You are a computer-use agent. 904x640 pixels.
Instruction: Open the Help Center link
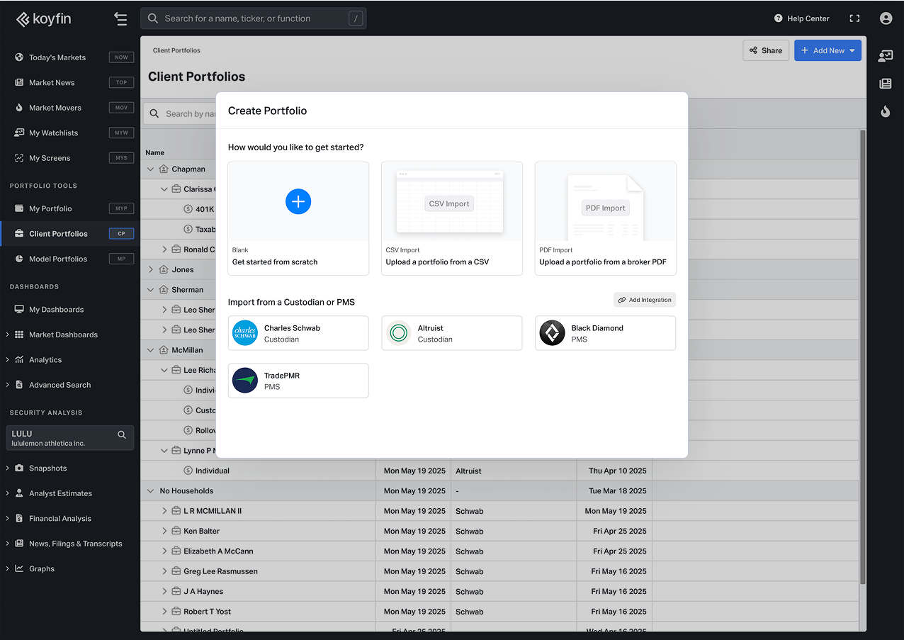click(801, 18)
